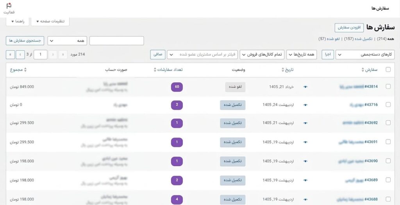This screenshot has width=400, height=205.
Task: Filter completed orders (تکمیل شده 157)
Action: click(x=358, y=39)
